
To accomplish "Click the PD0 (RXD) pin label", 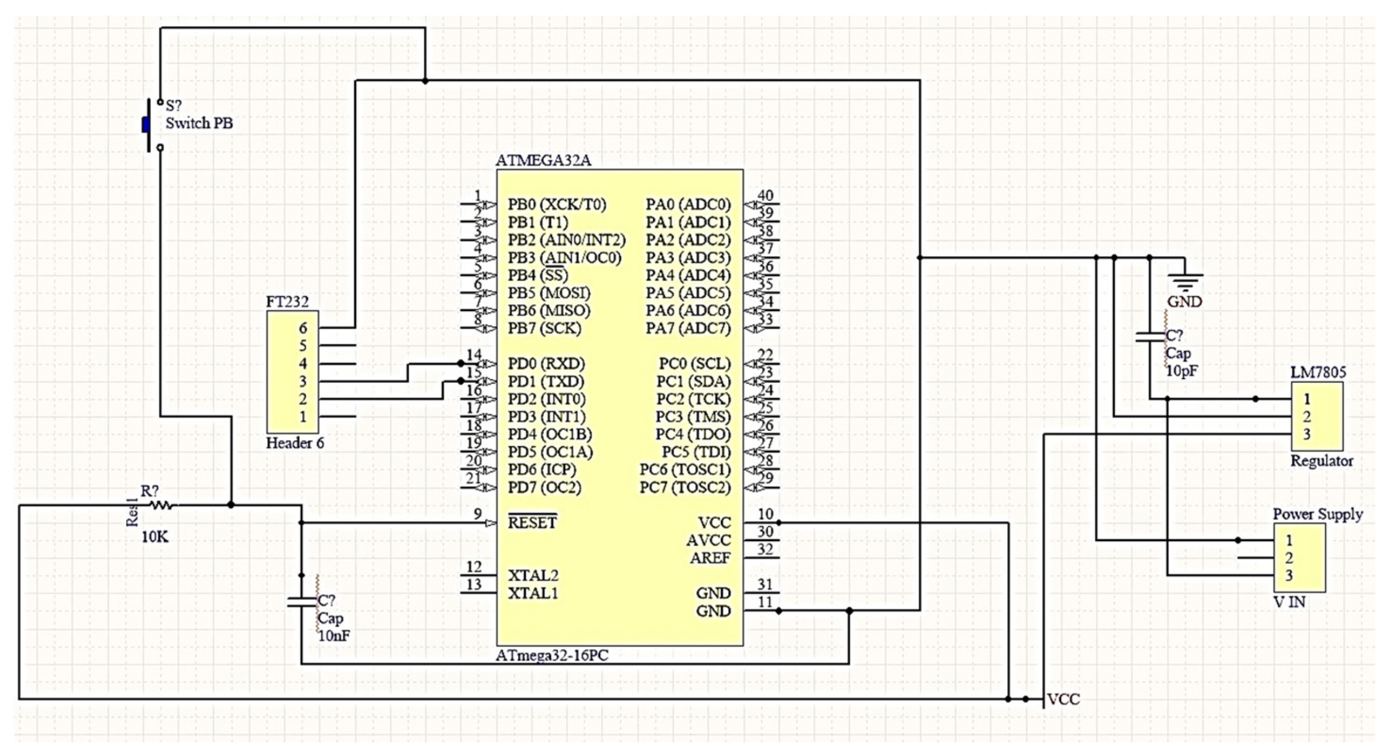I will (x=546, y=363).
